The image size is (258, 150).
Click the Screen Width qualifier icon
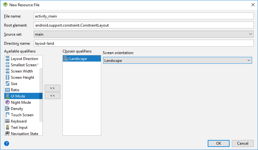click(x=7, y=71)
